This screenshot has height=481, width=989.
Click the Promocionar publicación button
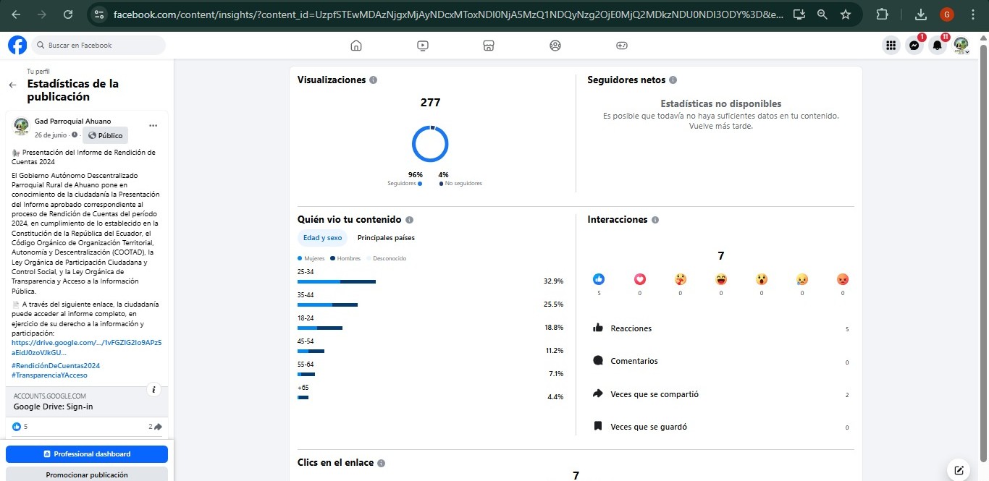[87, 474]
